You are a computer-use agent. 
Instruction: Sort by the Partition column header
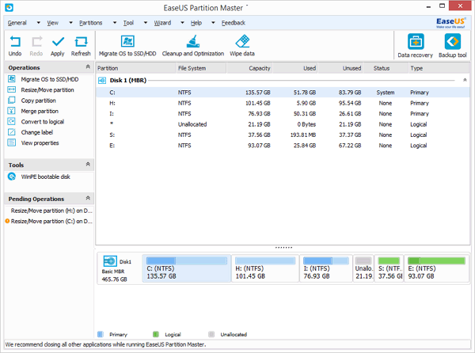point(136,68)
